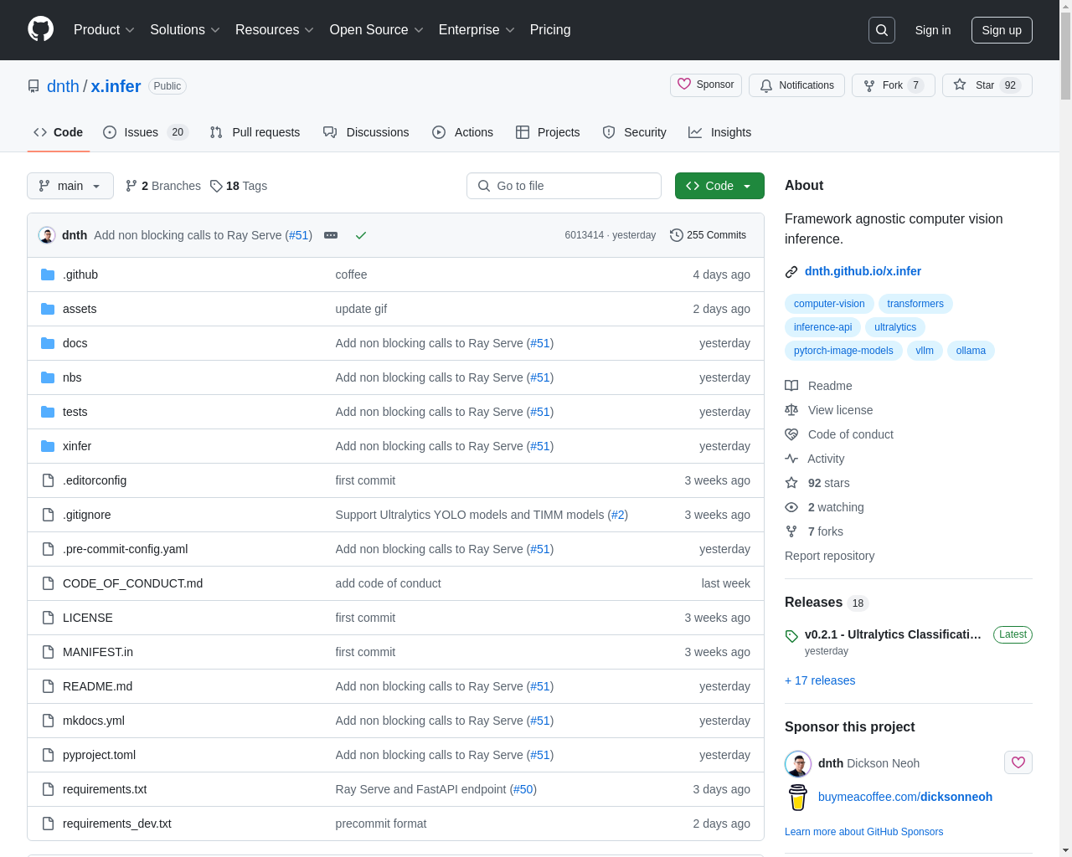Select the Code tab
Image resolution: width=1072 pixels, height=857 pixels.
point(58,132)
